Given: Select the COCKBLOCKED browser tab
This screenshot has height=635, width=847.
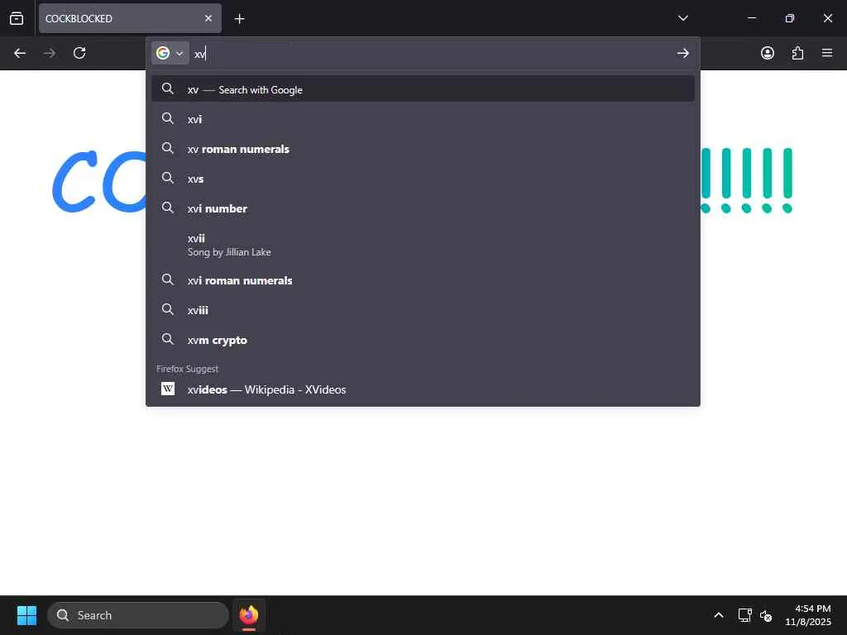Looking at the screenshot, I should tap(130, 18).
